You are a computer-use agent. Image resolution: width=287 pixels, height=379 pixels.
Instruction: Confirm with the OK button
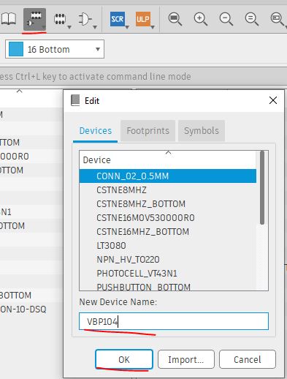124,359
